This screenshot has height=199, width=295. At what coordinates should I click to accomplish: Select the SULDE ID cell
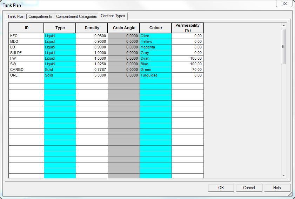click(x=26, y=53)
